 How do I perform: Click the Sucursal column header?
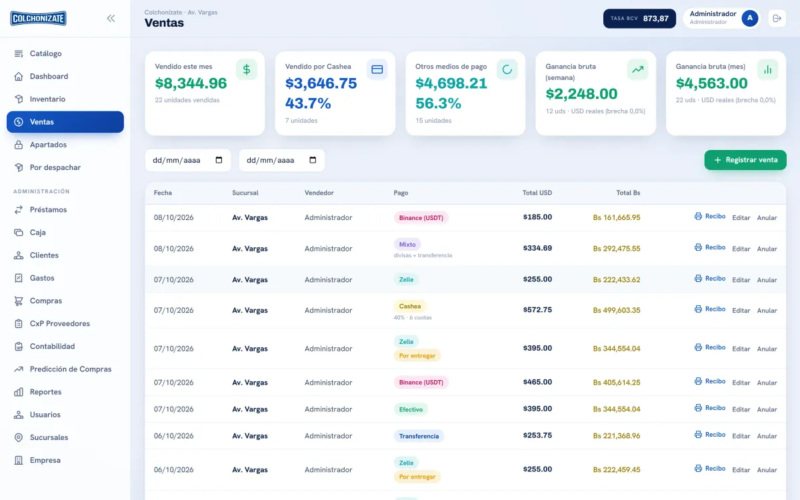click(245, 193)
